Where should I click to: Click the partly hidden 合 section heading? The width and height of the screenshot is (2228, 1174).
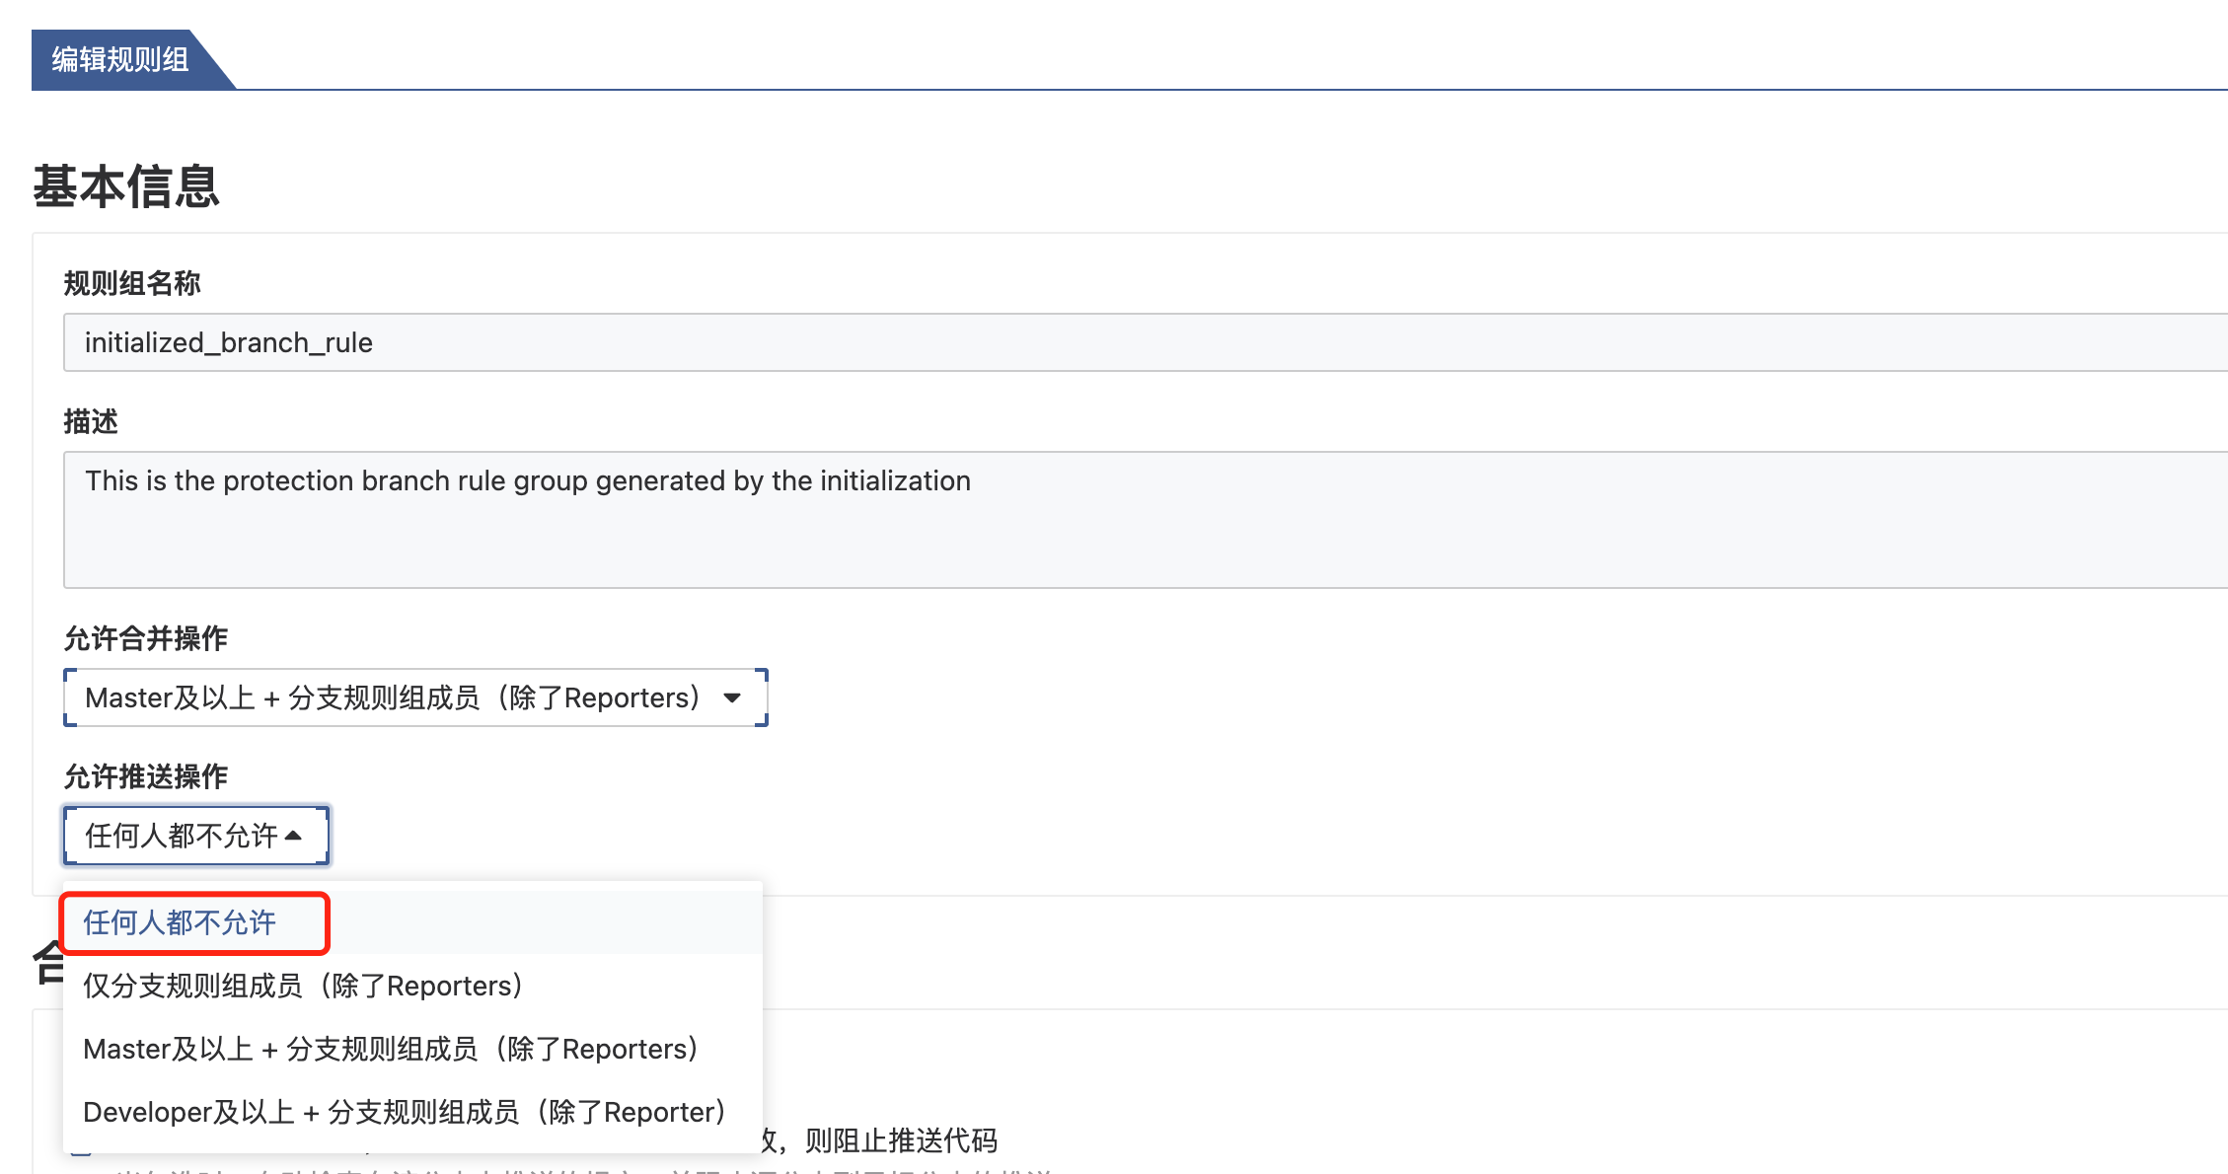click(x=47, y=963)
